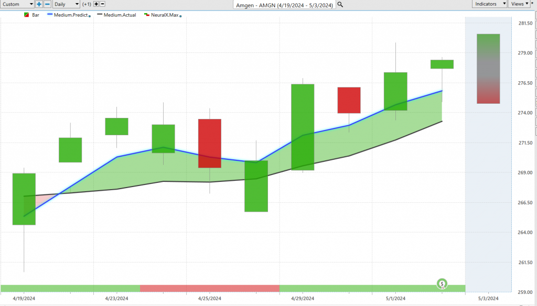Click the dot beside NeuralX.Max legend
This screenshot has height=306, width=537.
180,16
